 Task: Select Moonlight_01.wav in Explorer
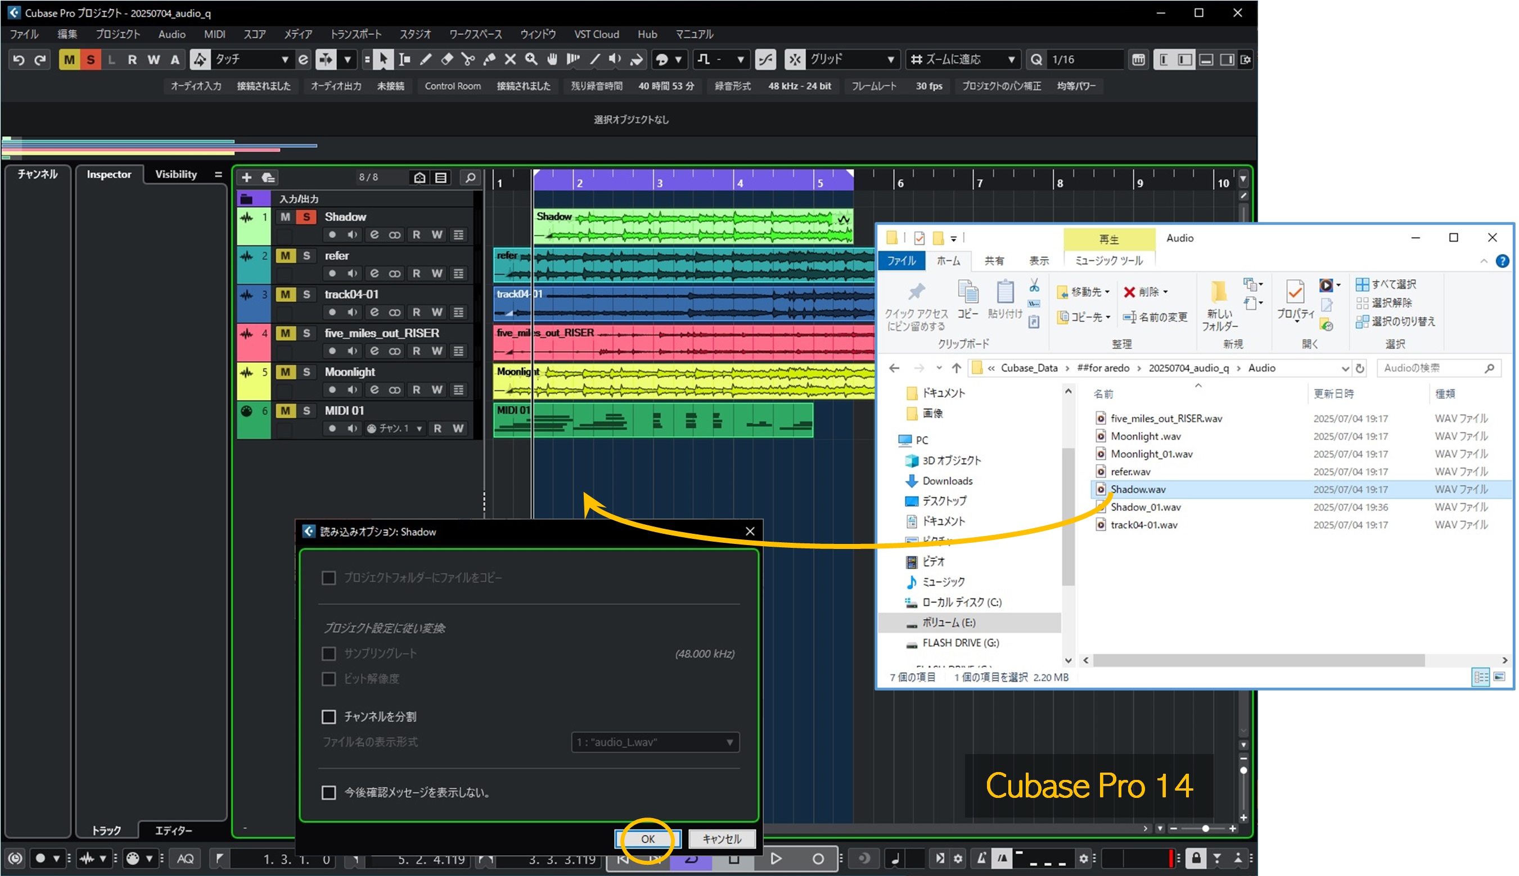coord(1151,453)
